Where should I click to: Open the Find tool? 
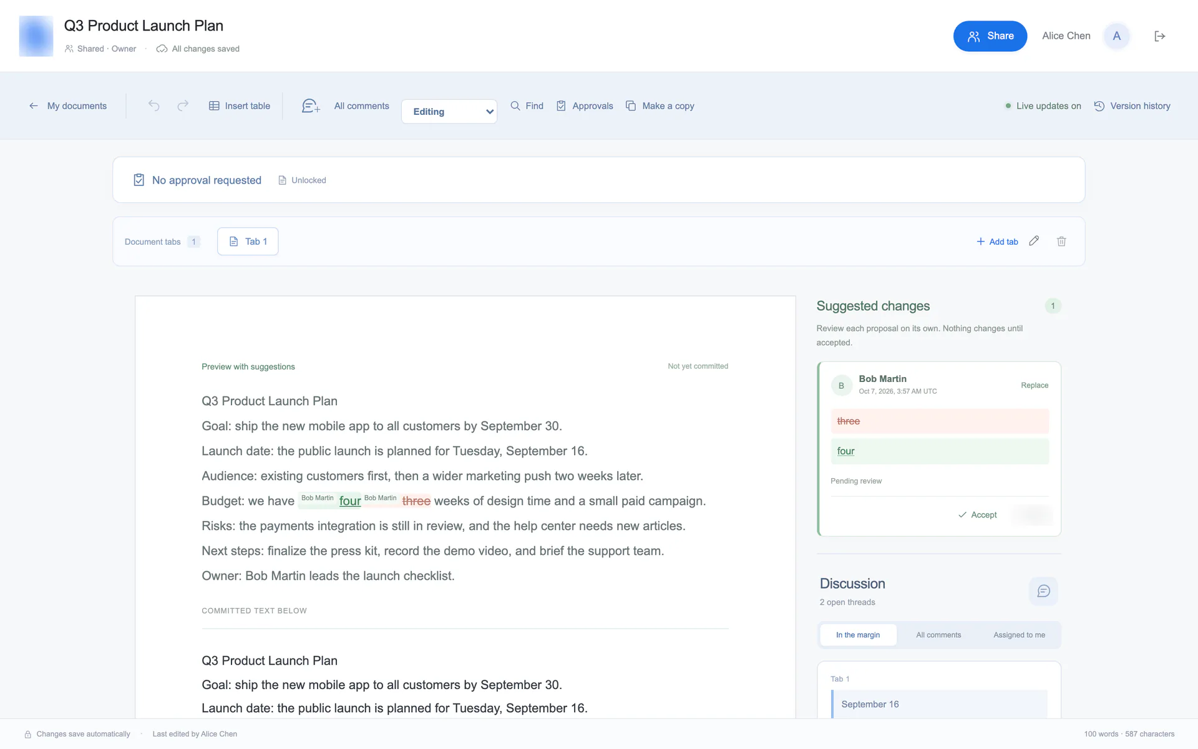(x=527, y=105)
